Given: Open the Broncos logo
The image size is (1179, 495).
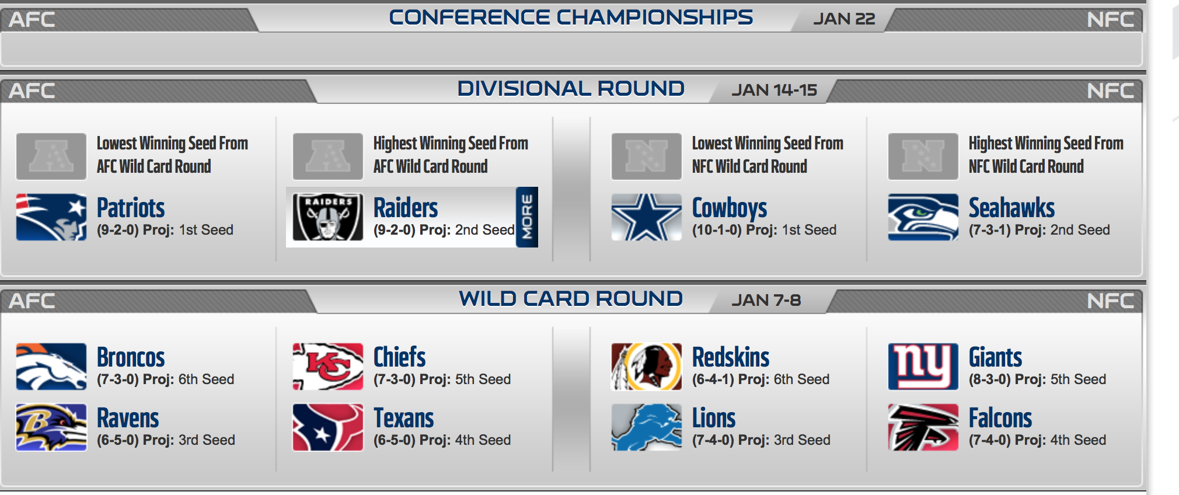Looking at the screenshot, I should pos(51,367).
